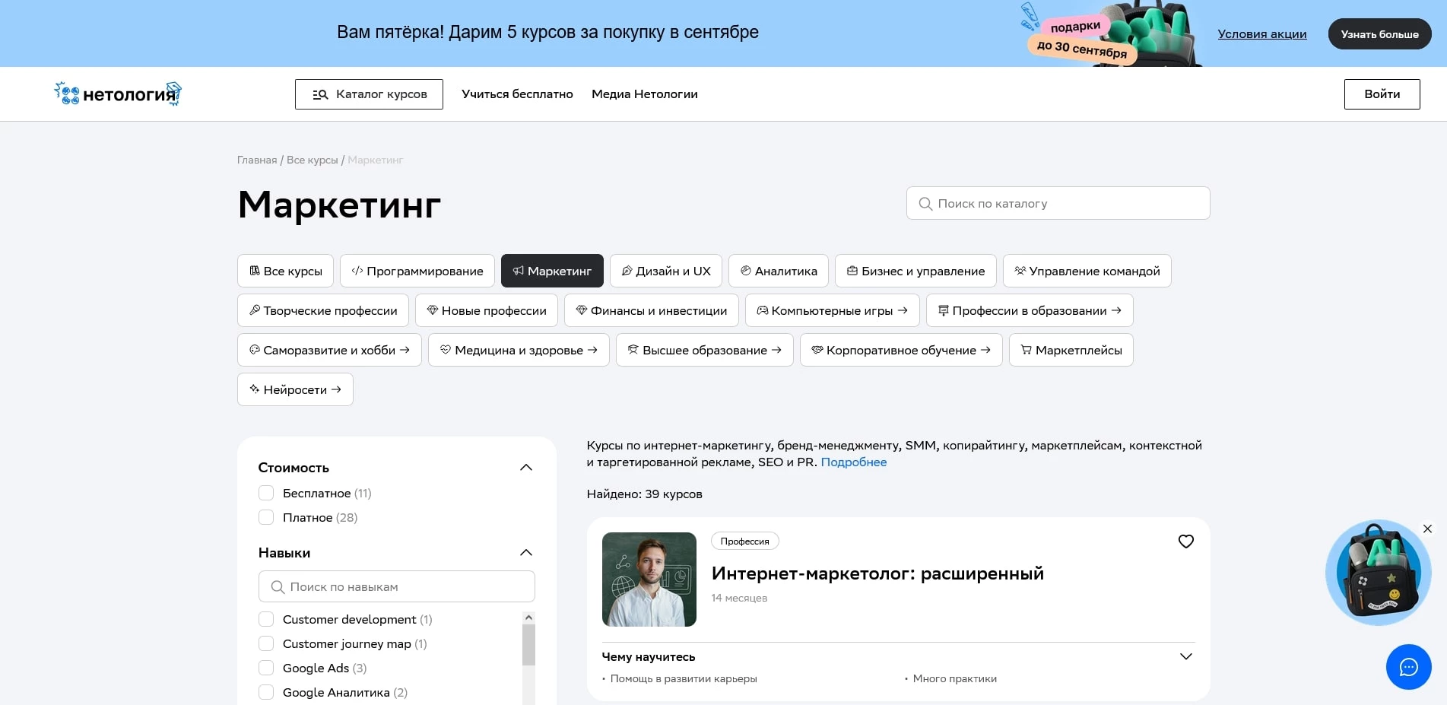Expand Чему научитесь on the course card
1447x705 pixels.
coord(1185,656)
